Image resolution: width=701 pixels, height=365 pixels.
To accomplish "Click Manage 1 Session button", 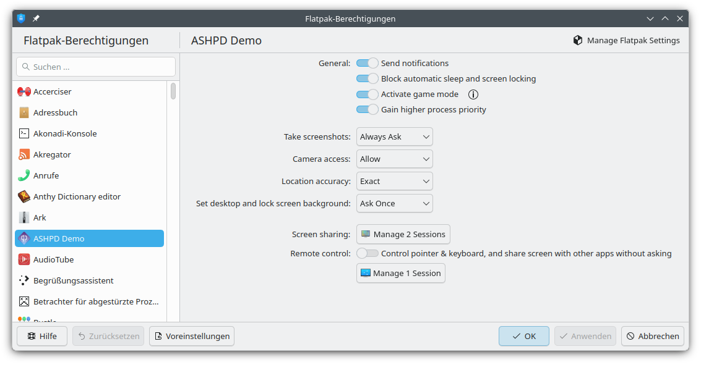I will pos(400,273).
